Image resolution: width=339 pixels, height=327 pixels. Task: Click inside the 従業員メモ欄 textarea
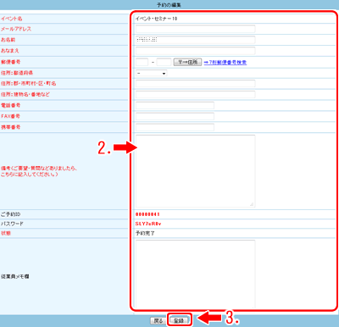point(195,274)
